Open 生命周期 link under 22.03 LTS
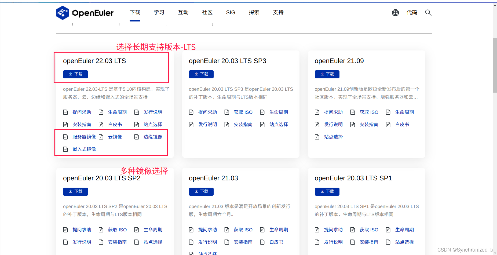The image size is (497, 255). click(x=118, y=112)
